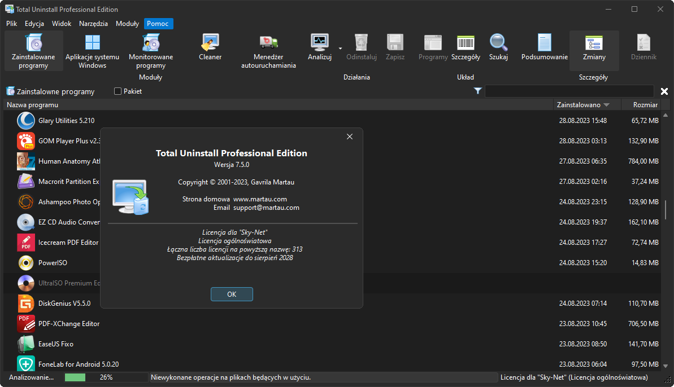Select EaseUS Fixo icon
The image size is (674, 387).
(26, 344)
